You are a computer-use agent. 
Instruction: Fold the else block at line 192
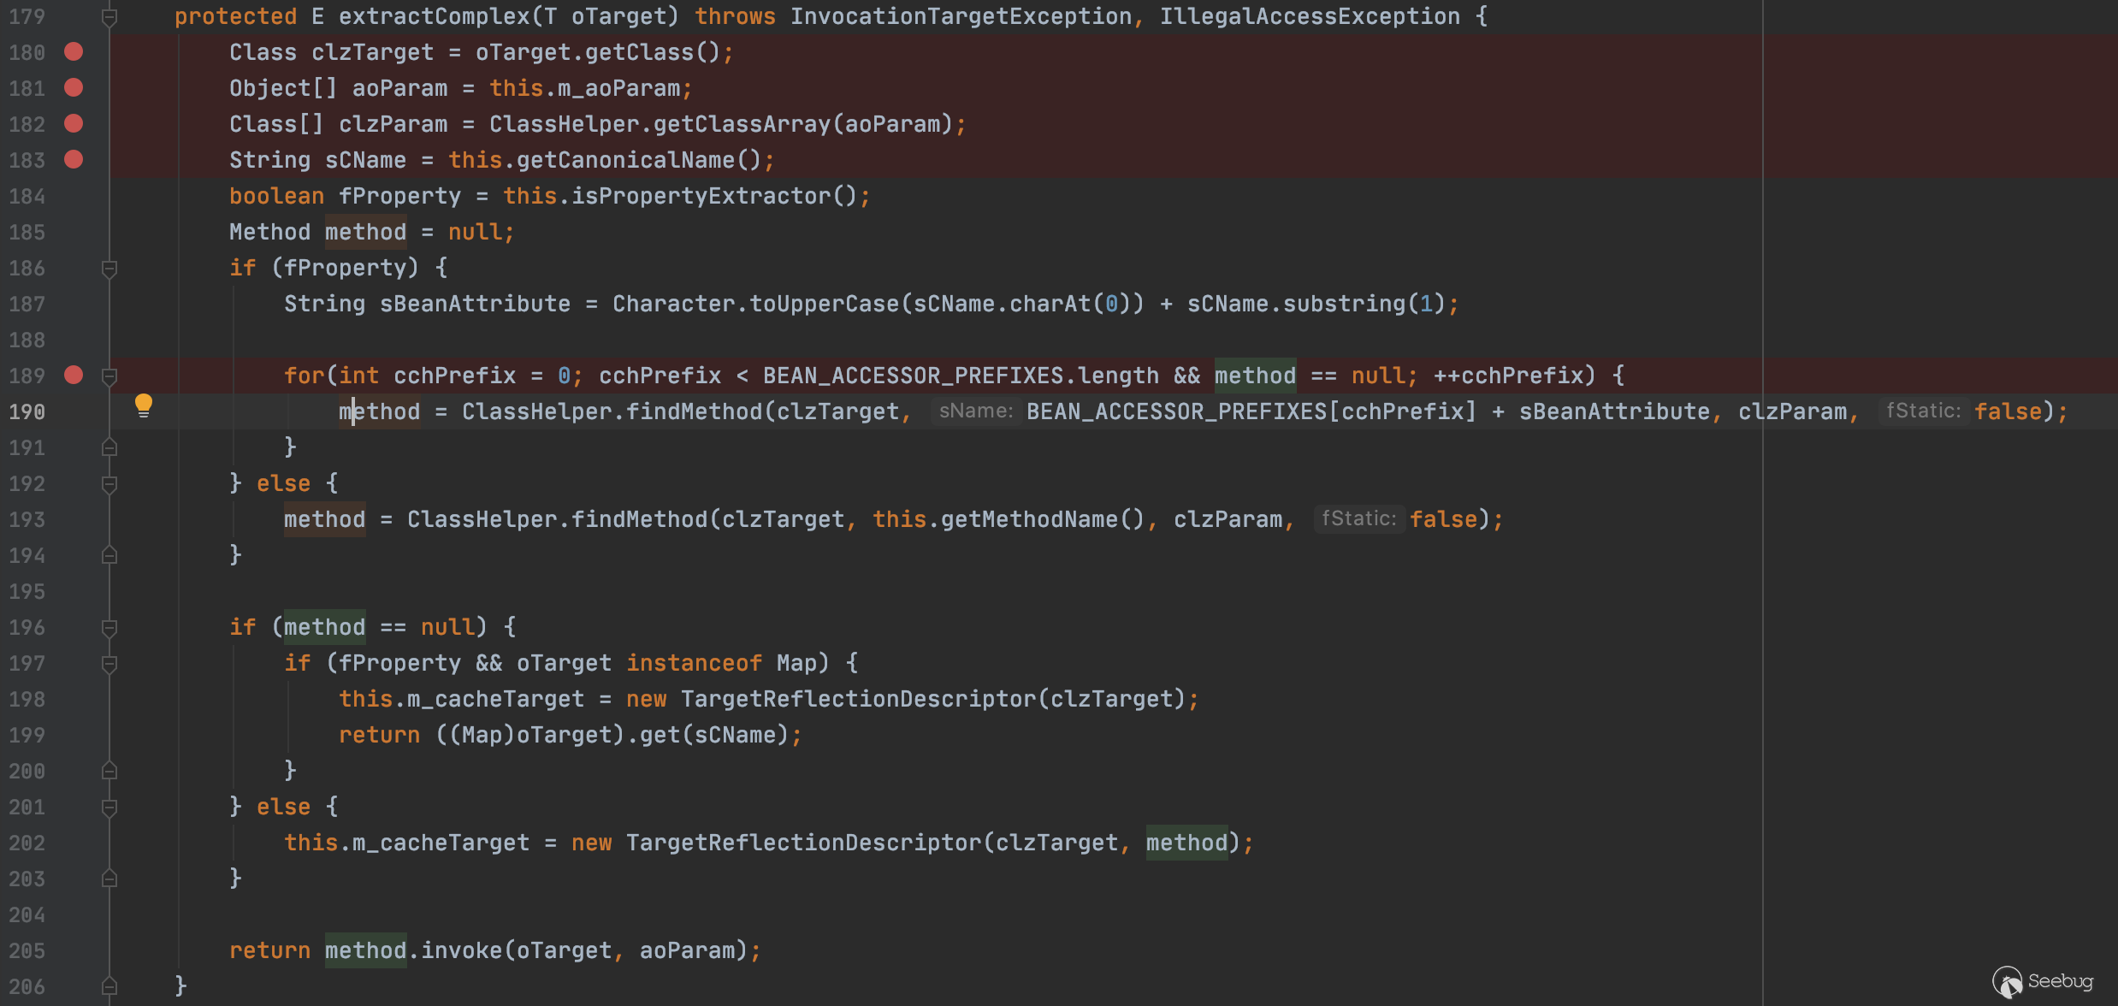[x=109, y=484]
